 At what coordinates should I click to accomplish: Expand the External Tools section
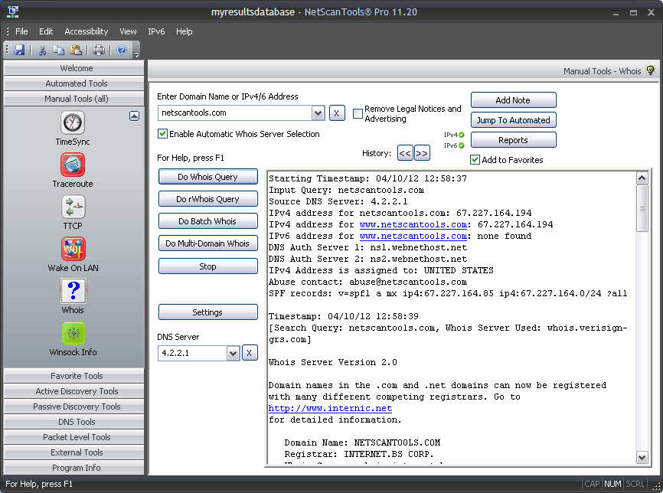(x=73, y=452)
